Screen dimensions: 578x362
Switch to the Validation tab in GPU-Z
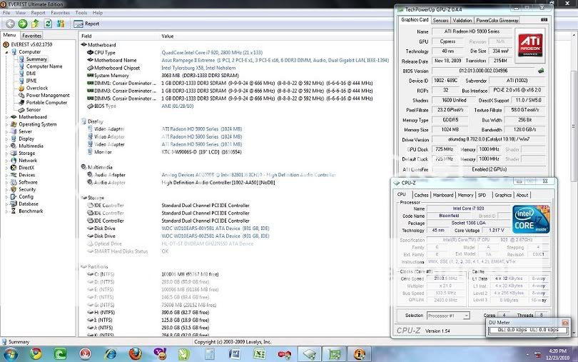coord(462,20)
